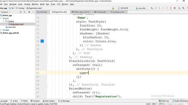Select flutter_app root in project tree
The image size is (188, 105).
(7, 15)
